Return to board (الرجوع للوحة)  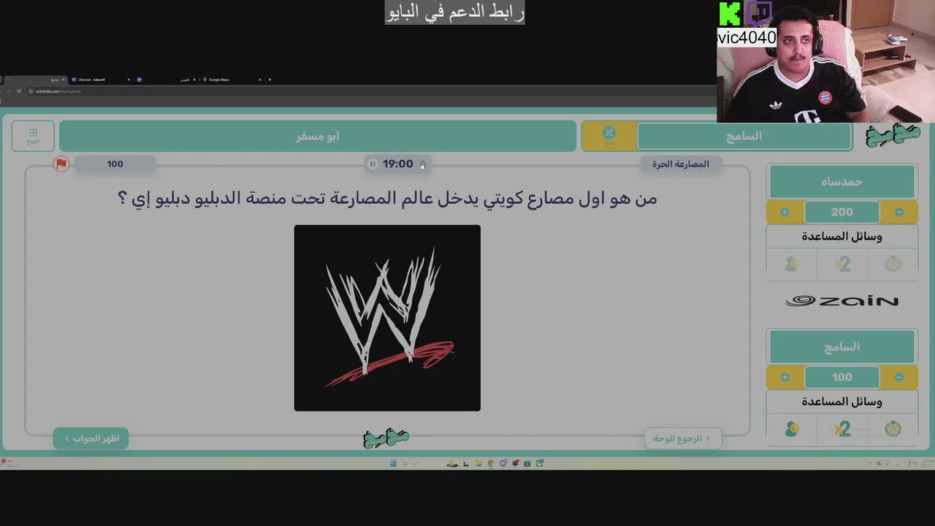tap(682, 438)
